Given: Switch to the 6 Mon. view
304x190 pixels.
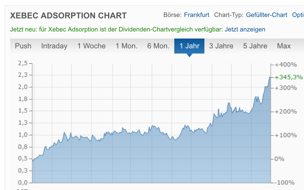Looking at the screenshot, I should click(x=158, y=46).
